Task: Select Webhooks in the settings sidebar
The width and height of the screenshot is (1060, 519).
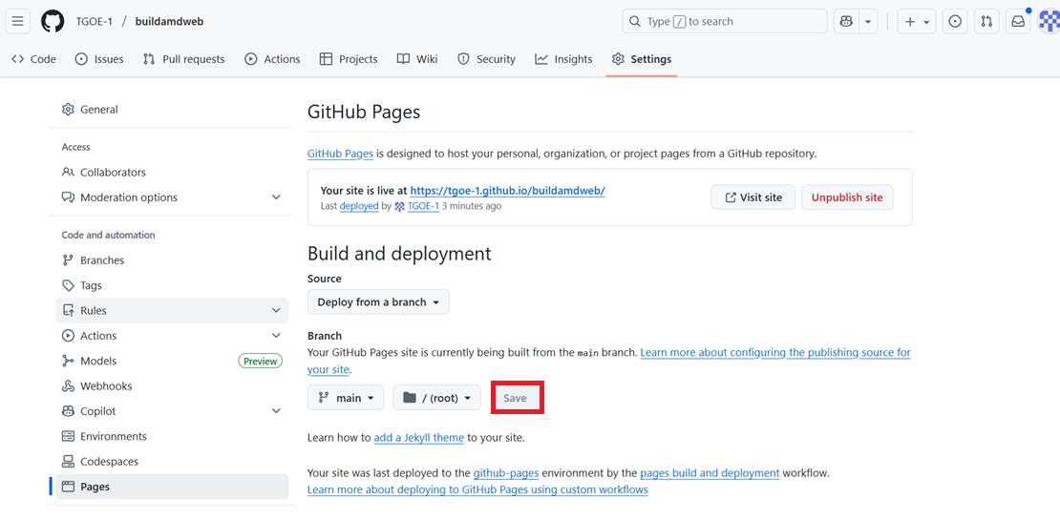Action: [x=106, y=386]
